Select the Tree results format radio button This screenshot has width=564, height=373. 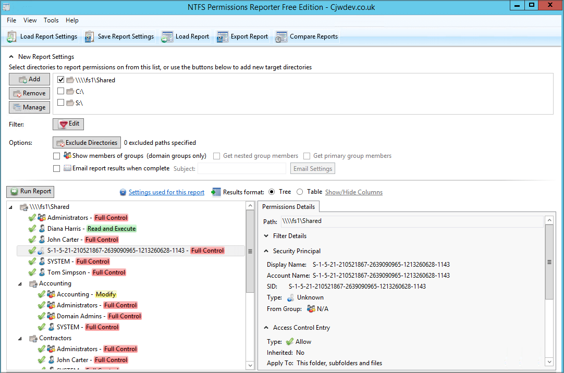pyautogui.click(x=272, y=192)
